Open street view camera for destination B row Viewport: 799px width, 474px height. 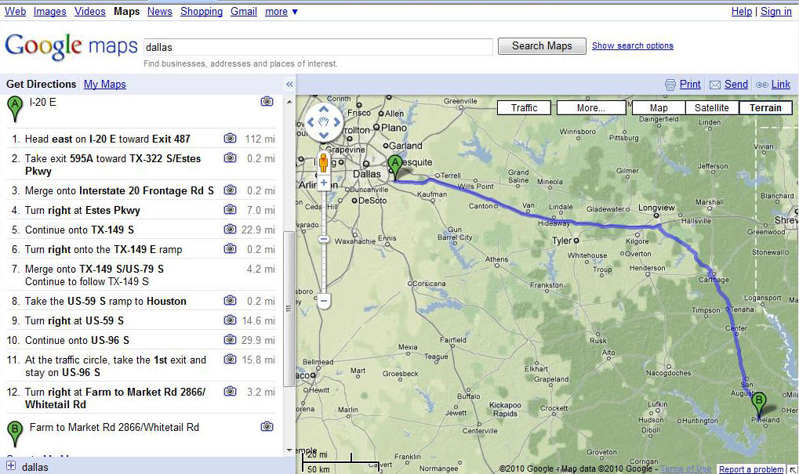(x=267, y=426)
